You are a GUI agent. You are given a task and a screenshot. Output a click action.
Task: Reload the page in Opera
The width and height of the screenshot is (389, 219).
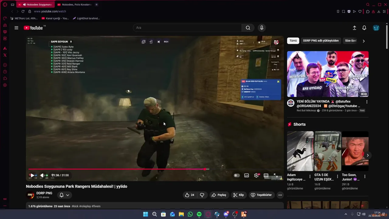coord(23,11)
